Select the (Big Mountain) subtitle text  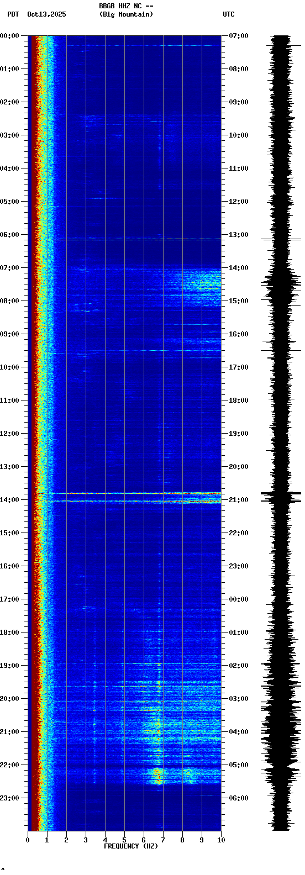click(126, 14)
